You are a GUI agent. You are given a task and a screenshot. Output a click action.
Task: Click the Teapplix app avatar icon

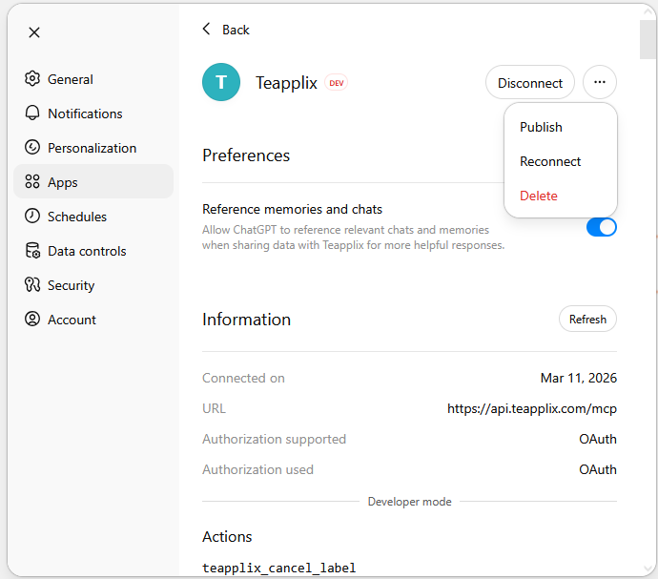[x=221, y=83]
